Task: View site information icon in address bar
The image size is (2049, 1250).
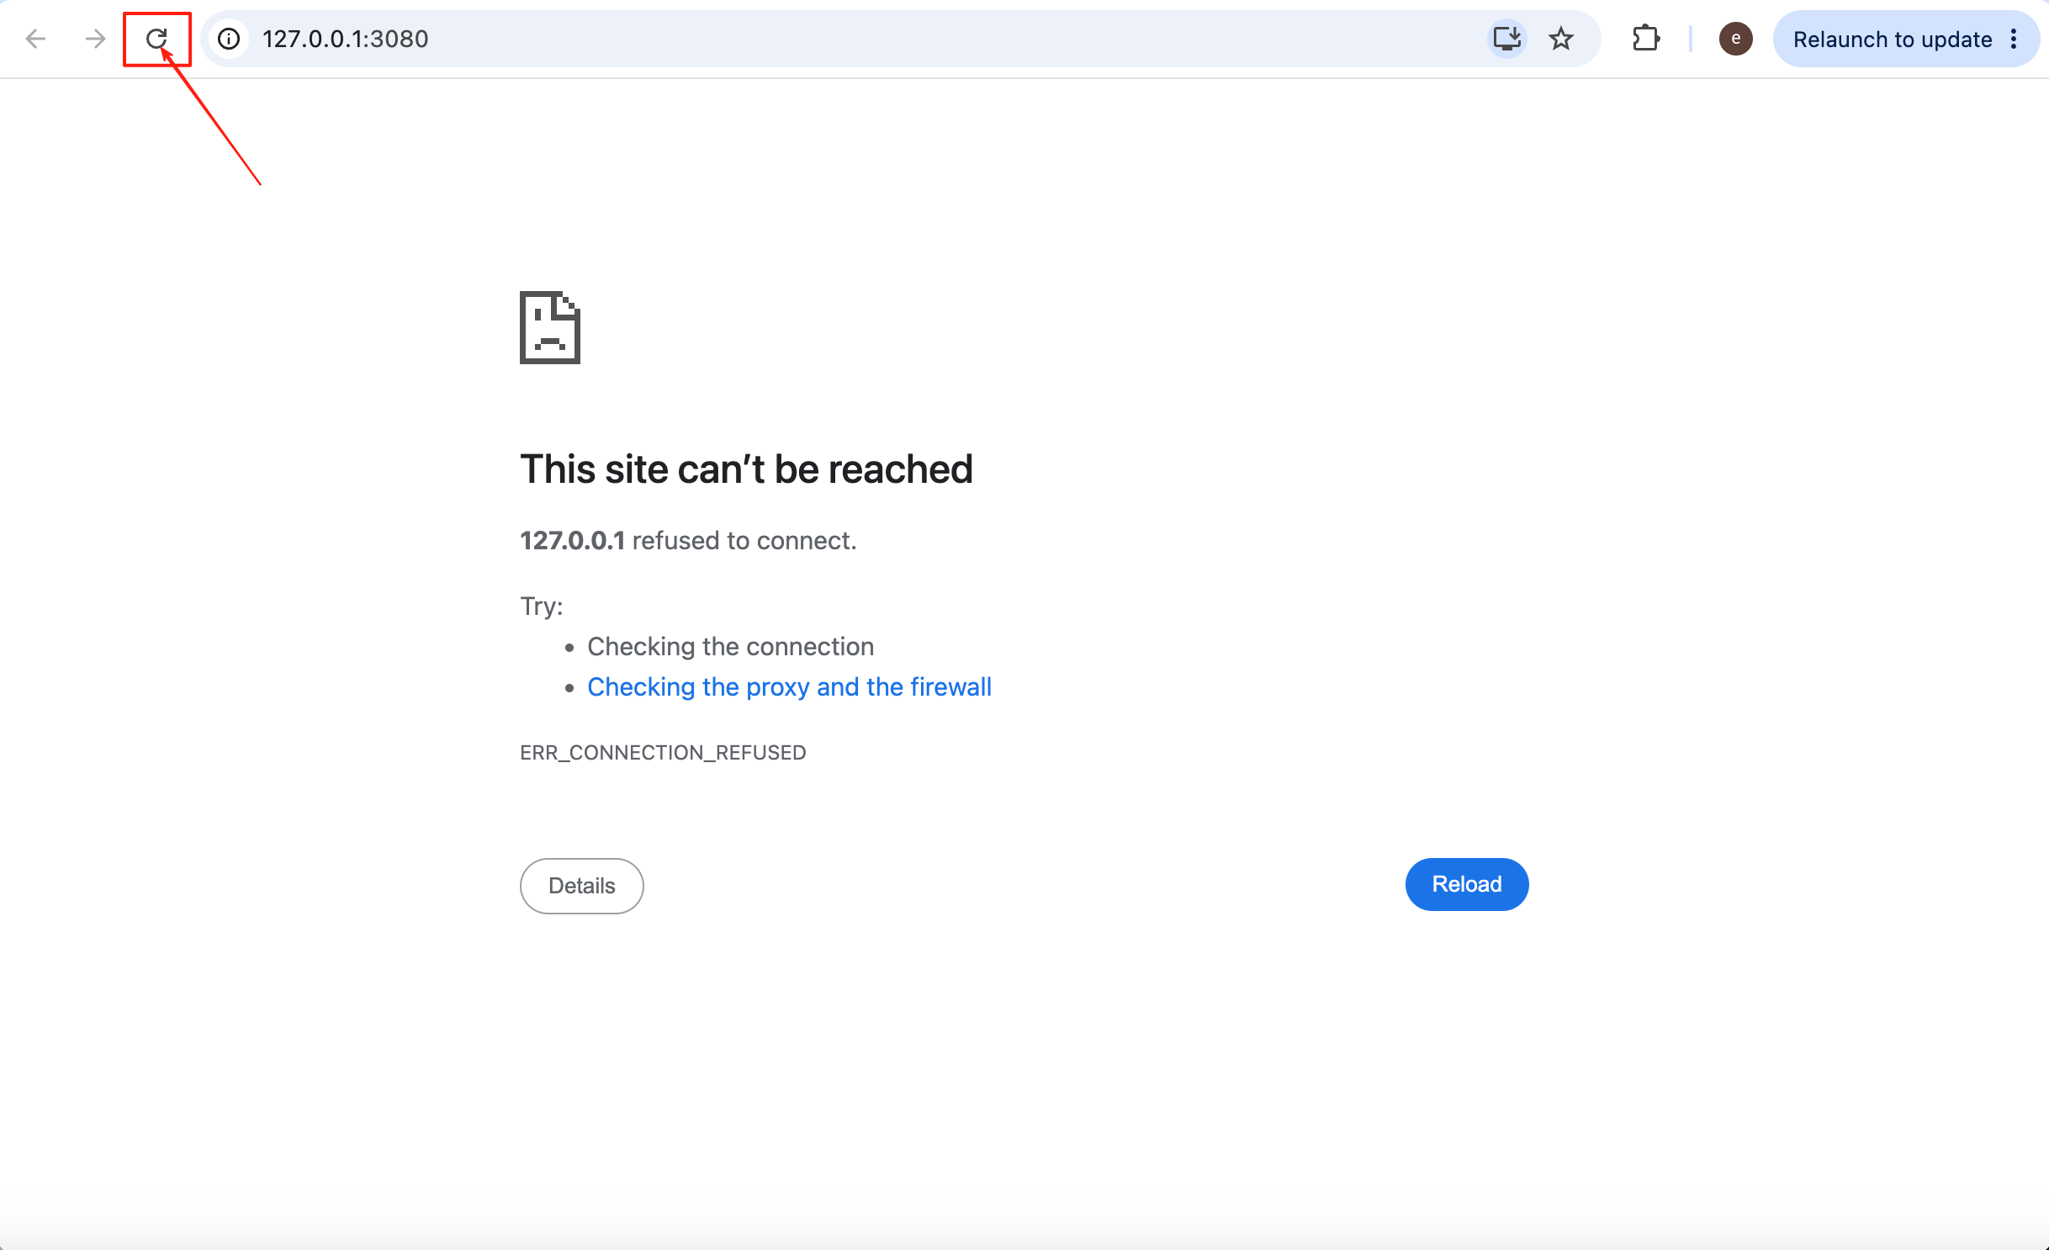Action: 229,39
